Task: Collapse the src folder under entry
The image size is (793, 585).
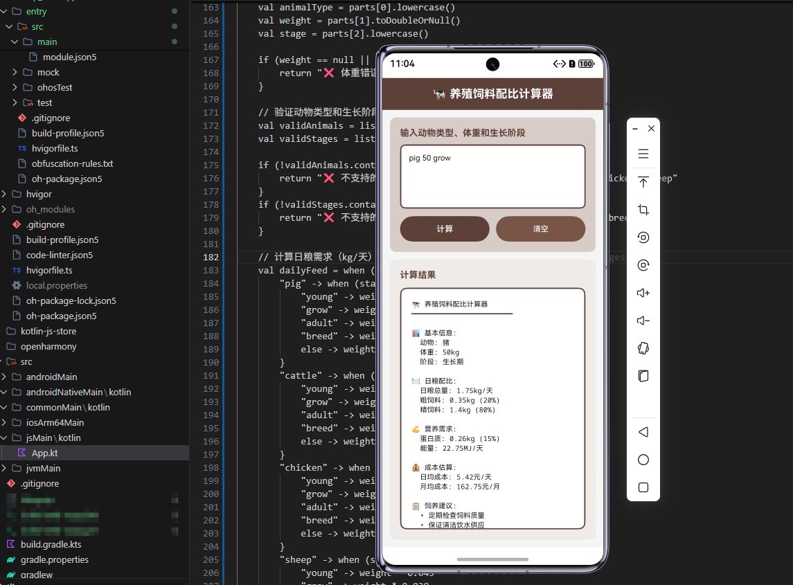Action: pos(8,26)
